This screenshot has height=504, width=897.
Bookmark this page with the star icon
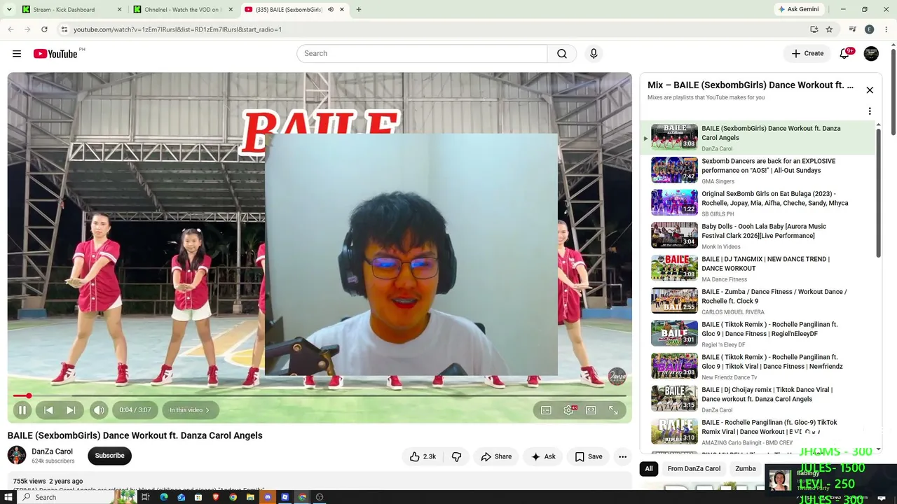(829, 29)
